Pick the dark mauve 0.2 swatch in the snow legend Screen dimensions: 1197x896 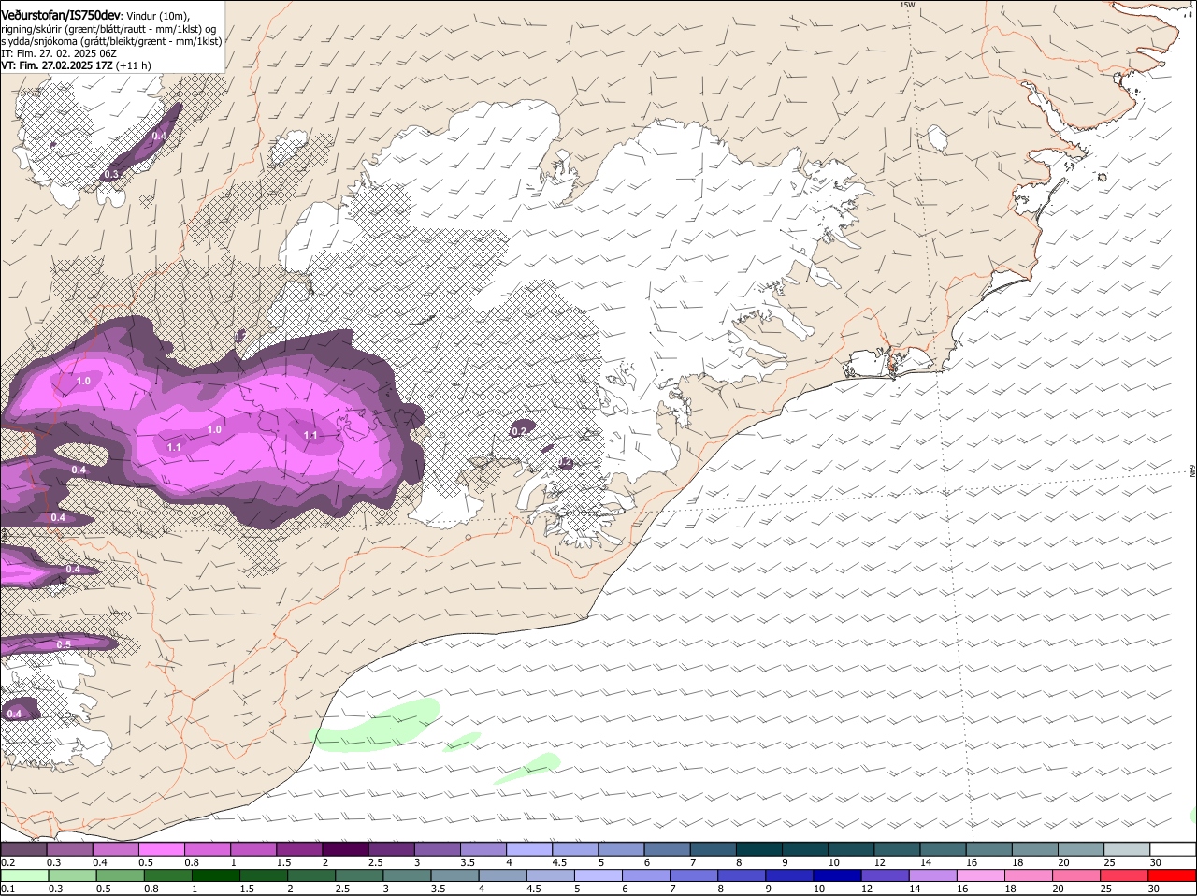pyautogui.click(x=23, y=849)
